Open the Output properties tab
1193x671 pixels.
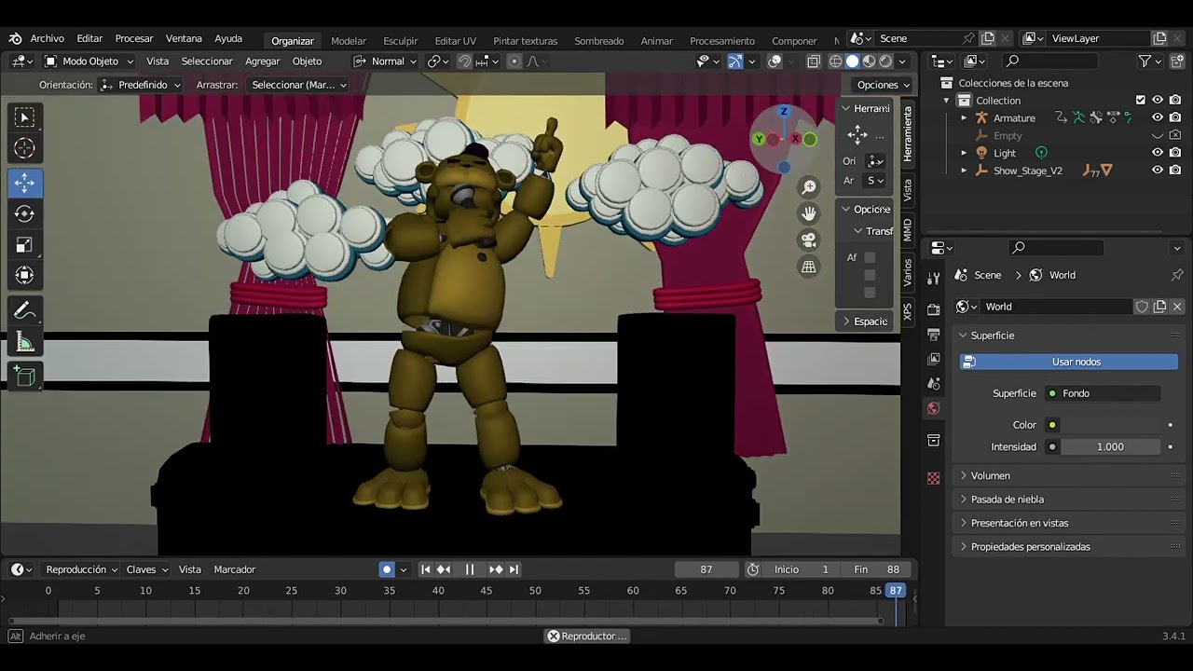coord(934,334)
